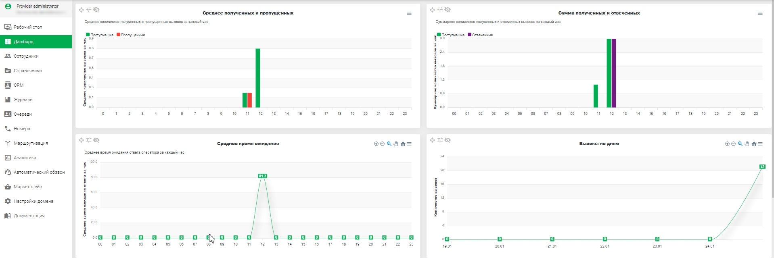Hide the Вызовы по дням widget via crossed-eye icon

(x=447, y=140)
